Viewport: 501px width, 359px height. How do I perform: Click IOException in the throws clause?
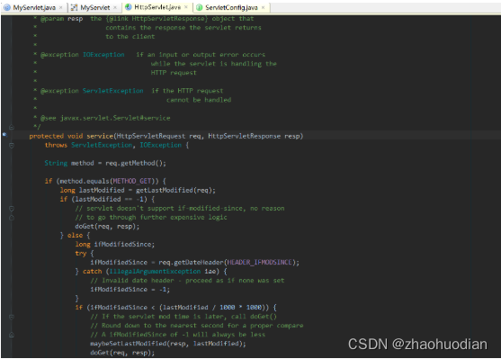pyautogui.click(x=160, y=145)
